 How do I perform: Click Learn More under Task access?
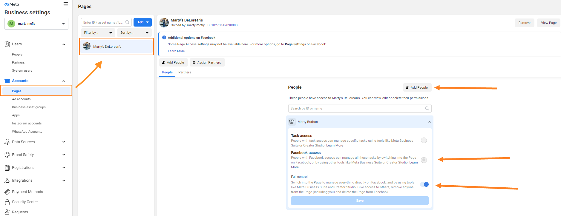click(x=335, y=145)
